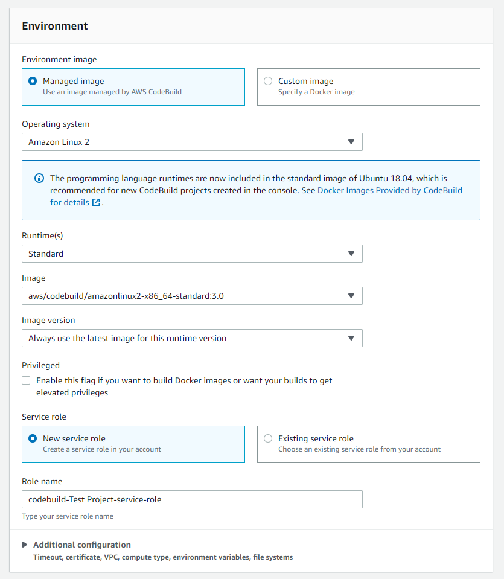Image resolution: width=504 pixels, height=579 pixels.
Task: Choose the New service role option
Action: [33, 438]
